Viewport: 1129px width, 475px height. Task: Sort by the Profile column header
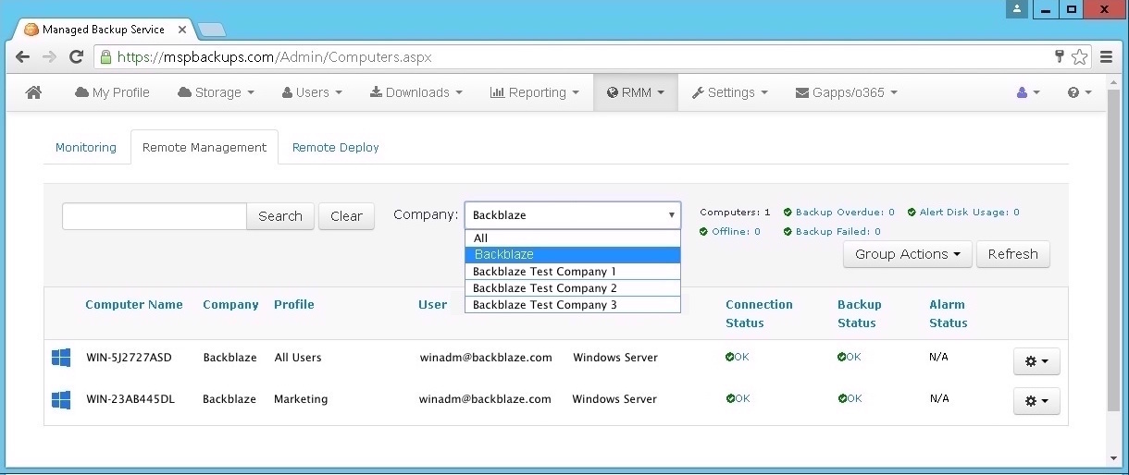(x=294, y=305)
